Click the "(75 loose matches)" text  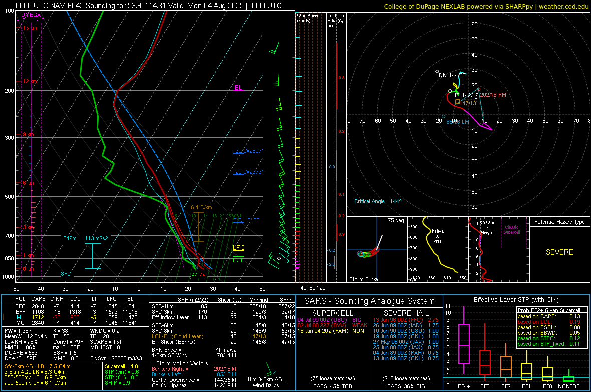point(333,378)
